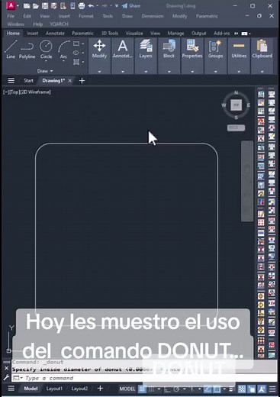
Task: Select the Polyline tool
Action: (27, 50)
